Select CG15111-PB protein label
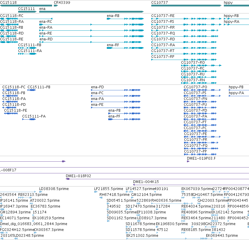Image resolution: width=249 pixels, height=240 pixels. click(x=39, y=87)
